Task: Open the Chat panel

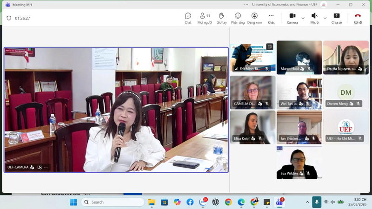Action: [x=188, y=18]
